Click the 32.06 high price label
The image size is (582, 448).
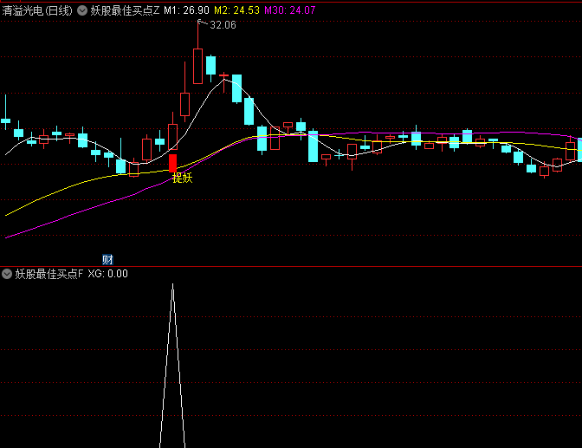coord(223,25)
